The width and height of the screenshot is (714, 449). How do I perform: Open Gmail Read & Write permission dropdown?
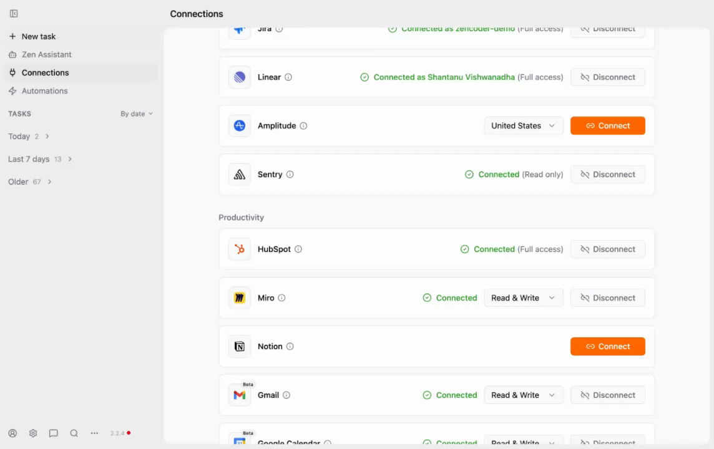pyautogui.click(x=524, y=395)
